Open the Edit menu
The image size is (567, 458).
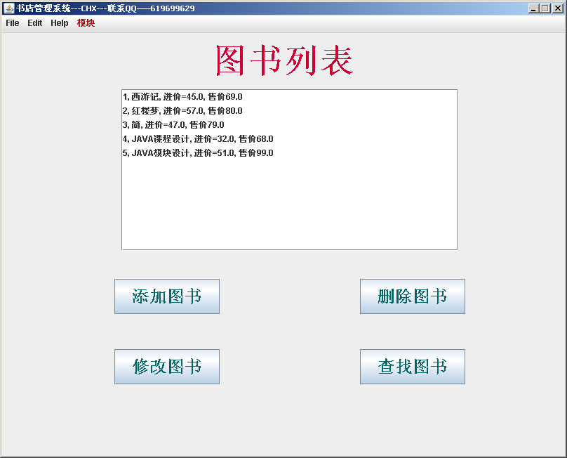34,22
